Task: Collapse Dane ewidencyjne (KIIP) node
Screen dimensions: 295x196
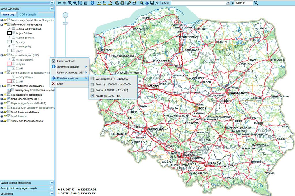Action: [1, 55]
